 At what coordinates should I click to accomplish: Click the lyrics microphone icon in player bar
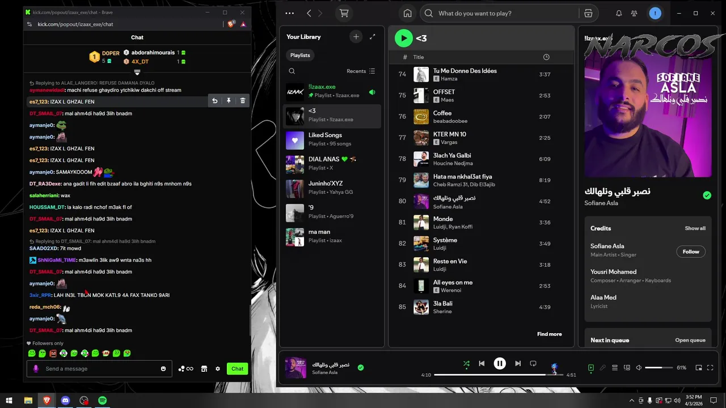[x=602, y=368]
